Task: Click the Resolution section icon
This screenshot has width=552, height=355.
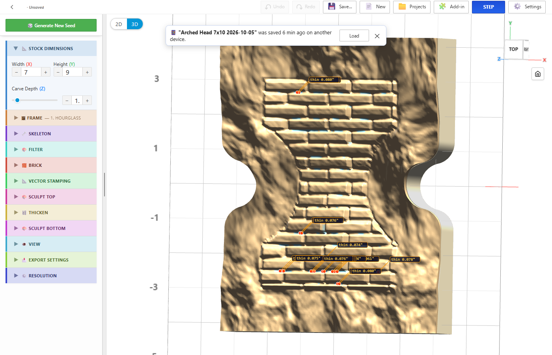Action: click(24, 276)
